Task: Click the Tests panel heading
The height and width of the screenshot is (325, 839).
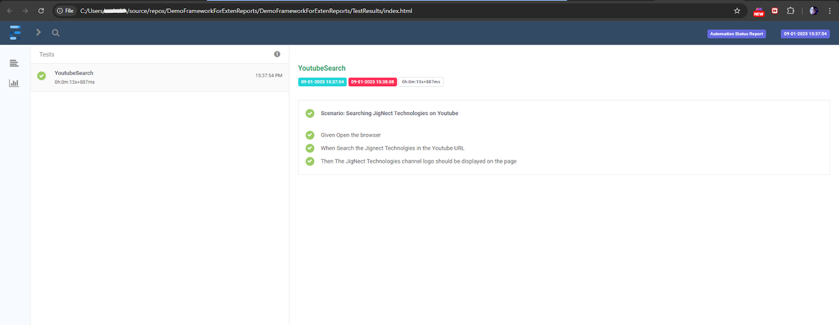Action: [47, 54]
